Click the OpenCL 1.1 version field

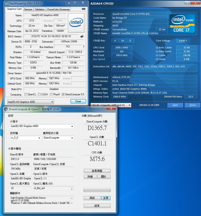53,179
